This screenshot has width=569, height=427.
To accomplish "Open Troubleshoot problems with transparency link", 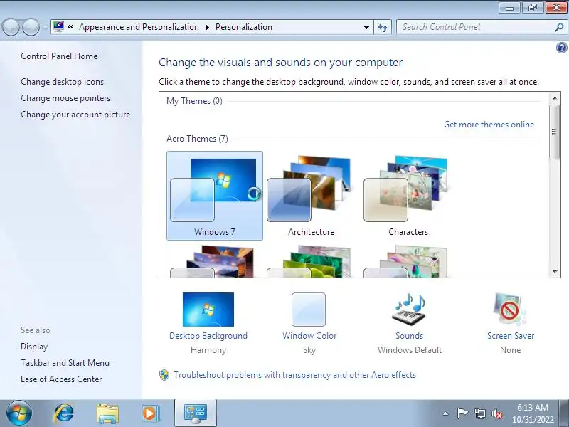I will (294, 375).
